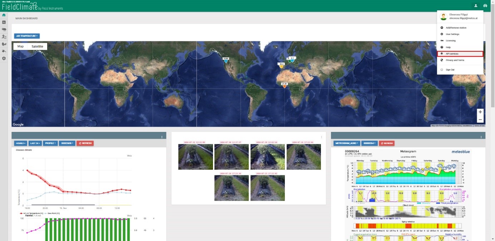495x241 pixels.
Task: Switch map to Satellite view
Action: (37, 46)
